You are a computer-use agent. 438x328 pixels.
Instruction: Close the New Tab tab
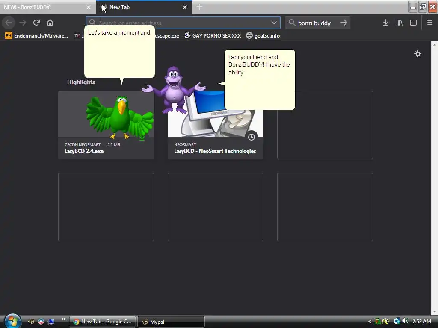(x=185, y=7)
